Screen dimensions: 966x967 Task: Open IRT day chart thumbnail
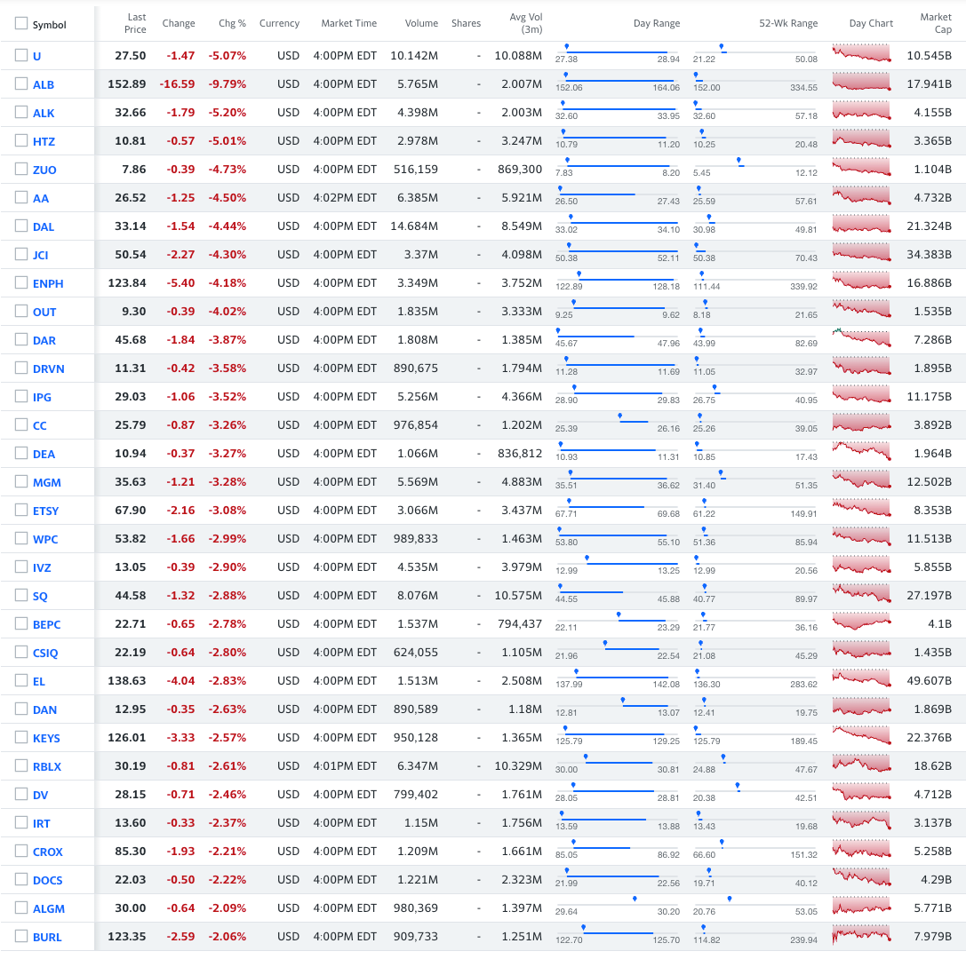pyautogui.click(x=861, y=820)
